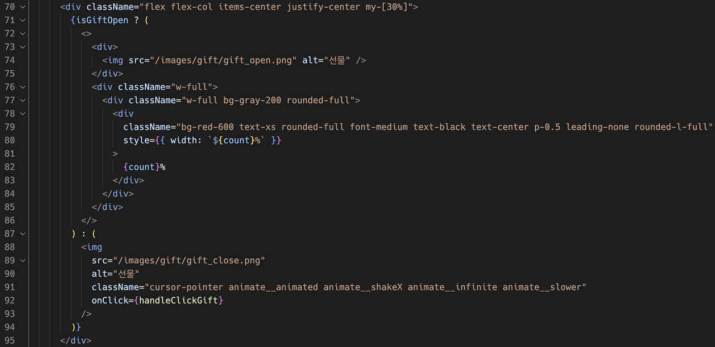Click line number 80 in the gutter
This screenshot has height=347, width=715.
9,140
